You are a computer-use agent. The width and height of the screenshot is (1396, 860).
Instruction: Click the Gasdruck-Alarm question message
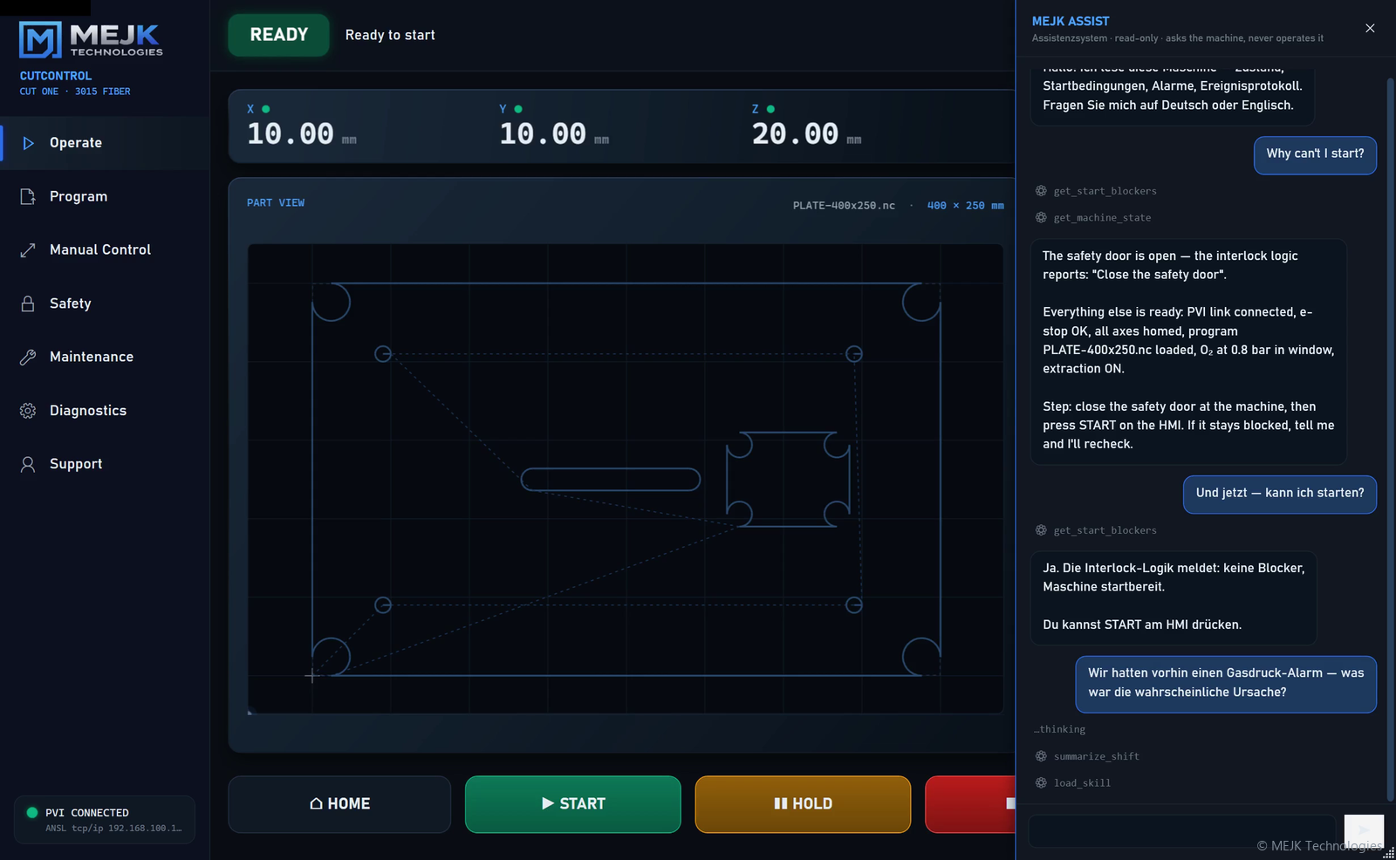coord(1226,684)
